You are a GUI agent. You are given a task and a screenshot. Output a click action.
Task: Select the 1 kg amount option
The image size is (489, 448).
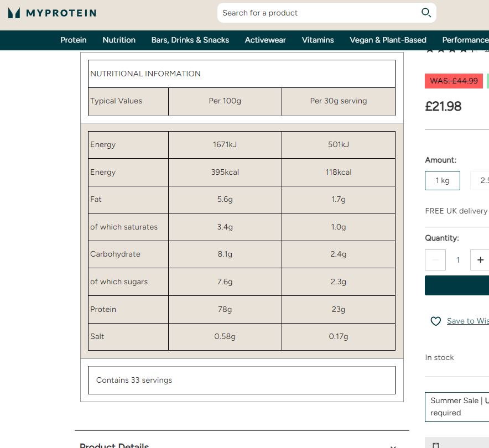pyautogui.click(x=442, y=180)
